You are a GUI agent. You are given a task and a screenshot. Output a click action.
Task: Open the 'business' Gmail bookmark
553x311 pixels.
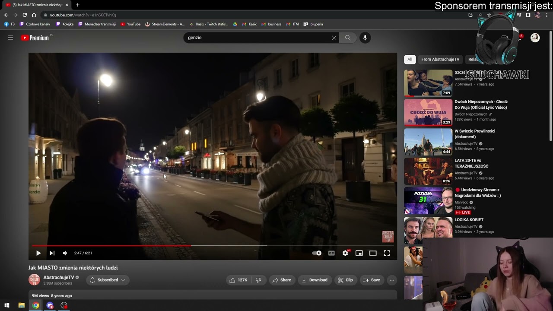pyautogui.click(x=271, y=24)
